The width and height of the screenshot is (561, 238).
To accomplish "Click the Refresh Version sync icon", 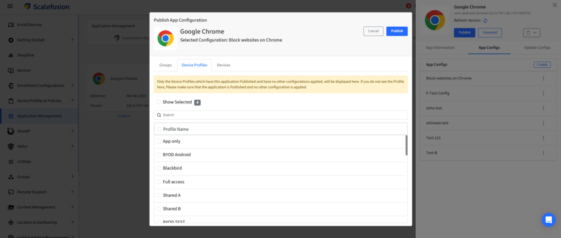I will point(485,20).
